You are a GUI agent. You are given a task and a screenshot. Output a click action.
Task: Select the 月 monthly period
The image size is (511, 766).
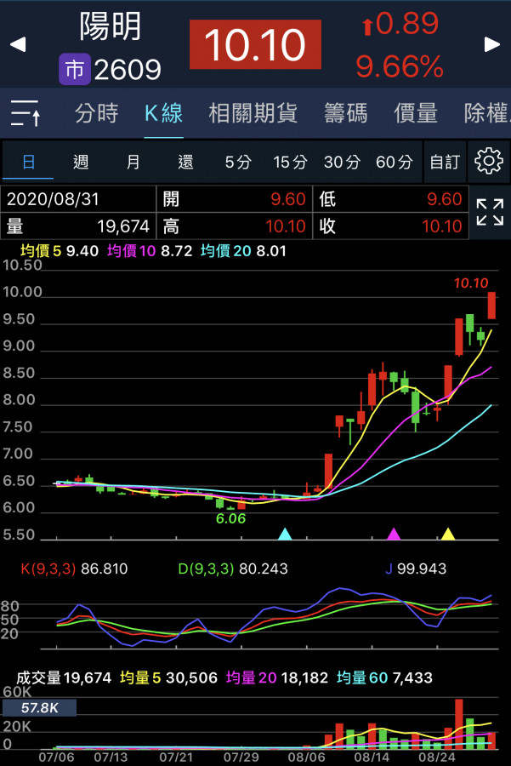click(x=133, y=162)
